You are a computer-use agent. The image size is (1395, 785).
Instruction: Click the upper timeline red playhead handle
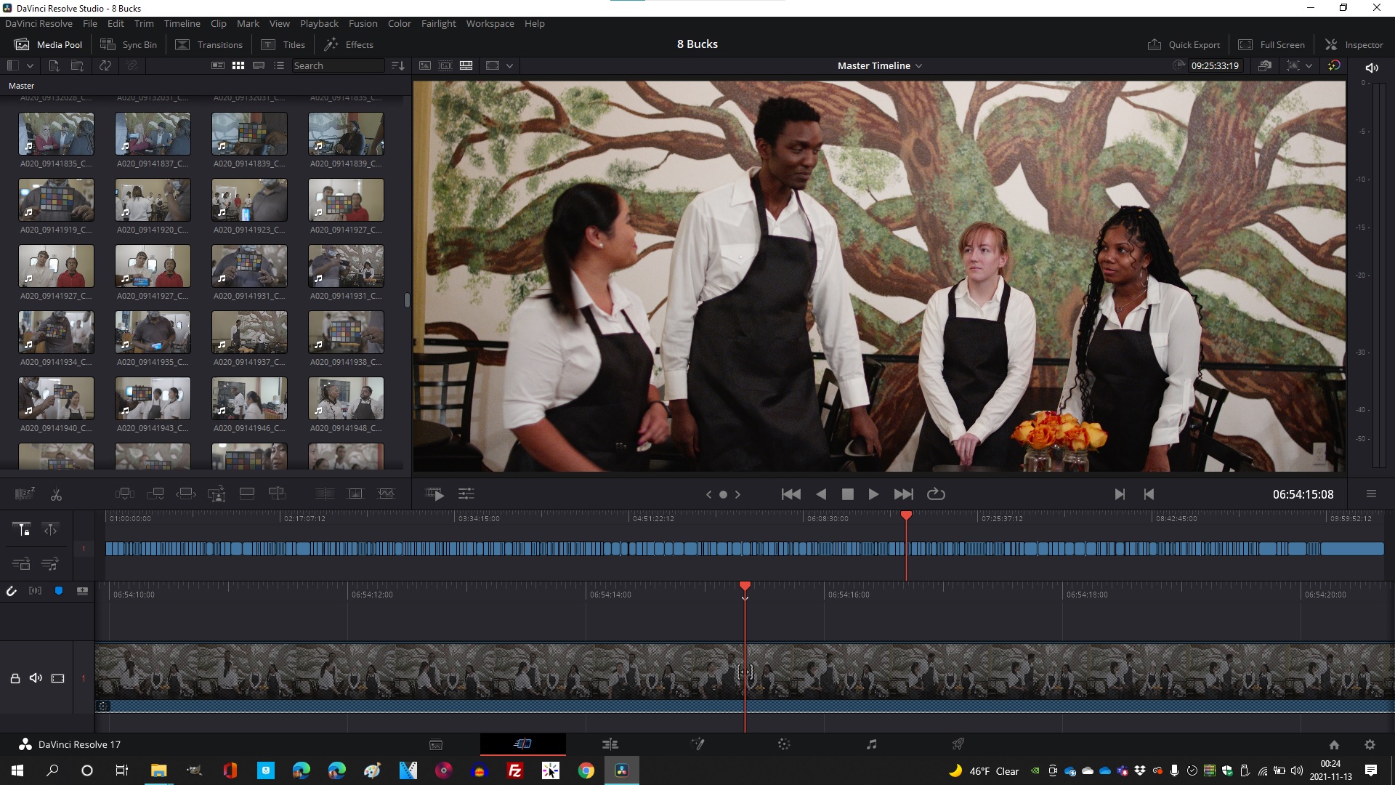(906, 515)
